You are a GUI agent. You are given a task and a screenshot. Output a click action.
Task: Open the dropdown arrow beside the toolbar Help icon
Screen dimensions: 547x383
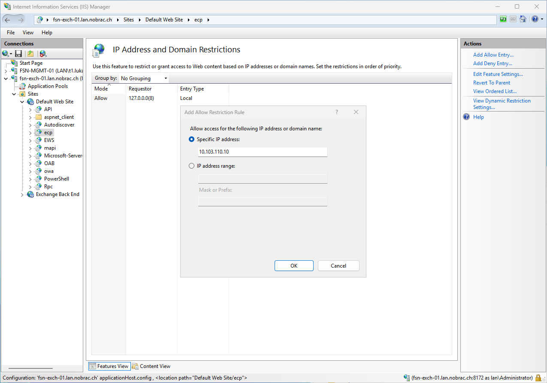pos(542,19)
